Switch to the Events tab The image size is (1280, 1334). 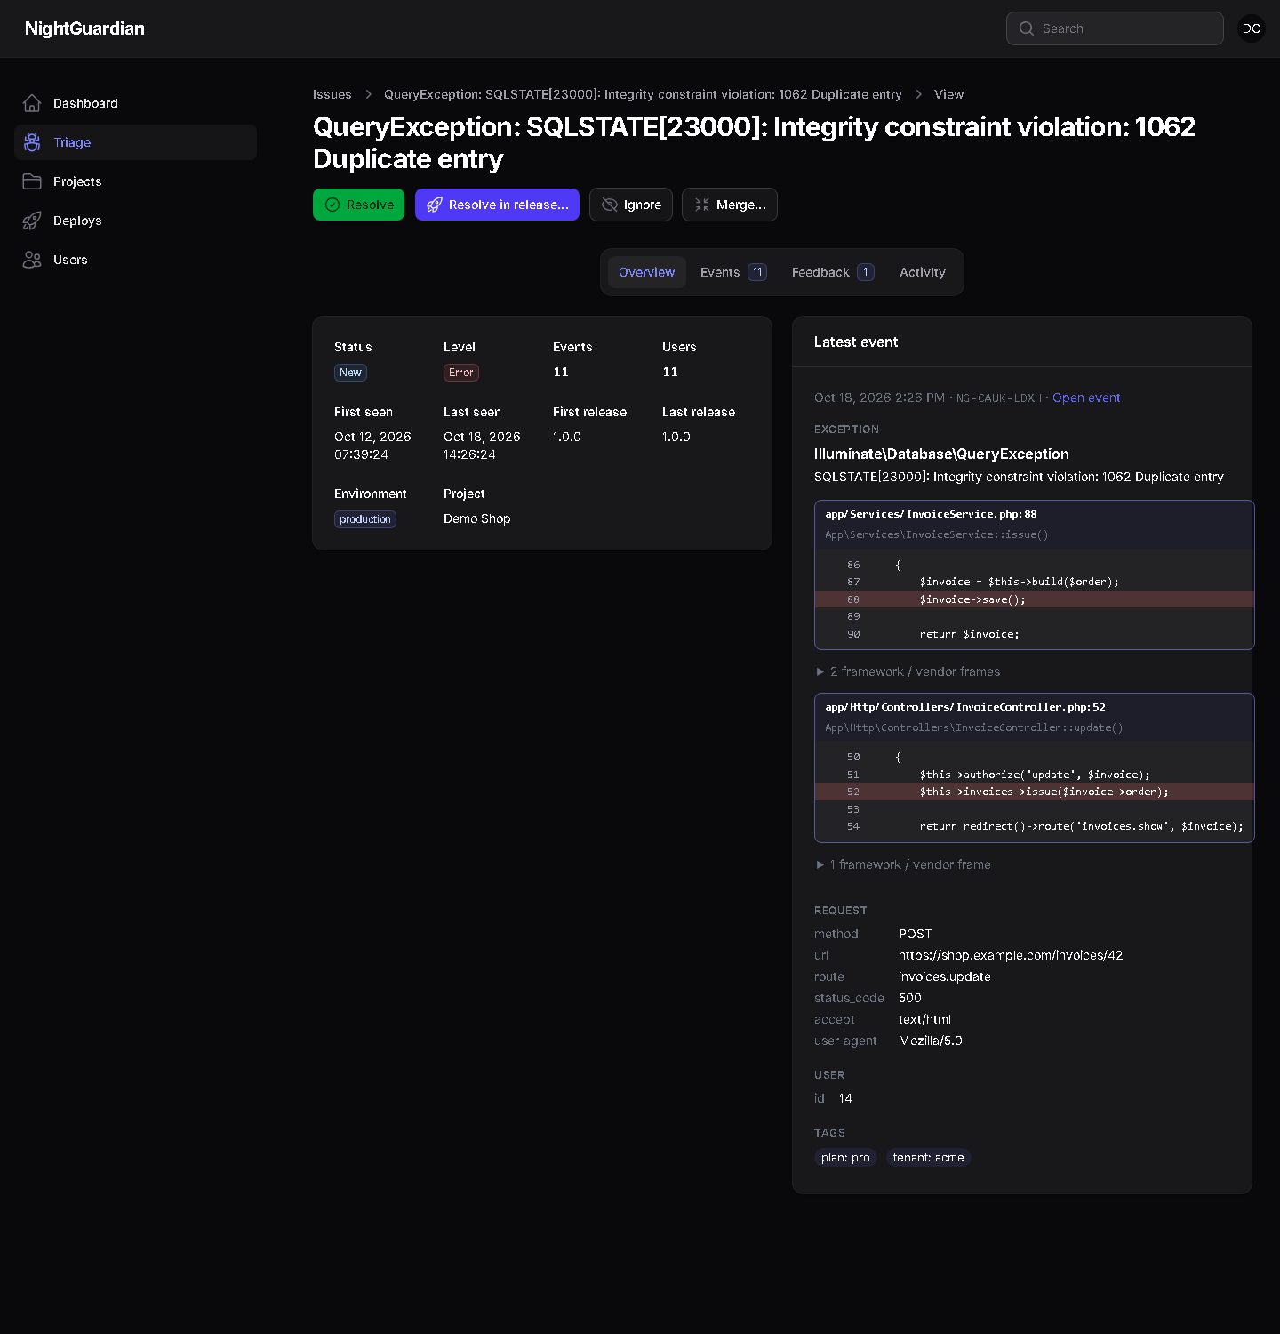pyautogui.click(x=733, y=272)
